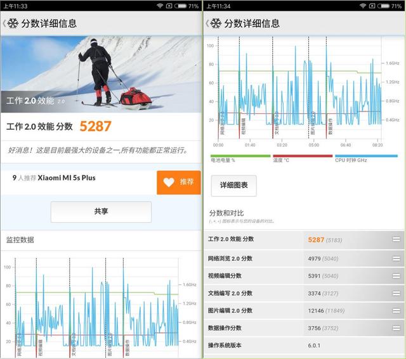This screenshot has width=406, height=359.
Task: Tap the 3374 document writing score value
Action: click(x=315, y=293)
